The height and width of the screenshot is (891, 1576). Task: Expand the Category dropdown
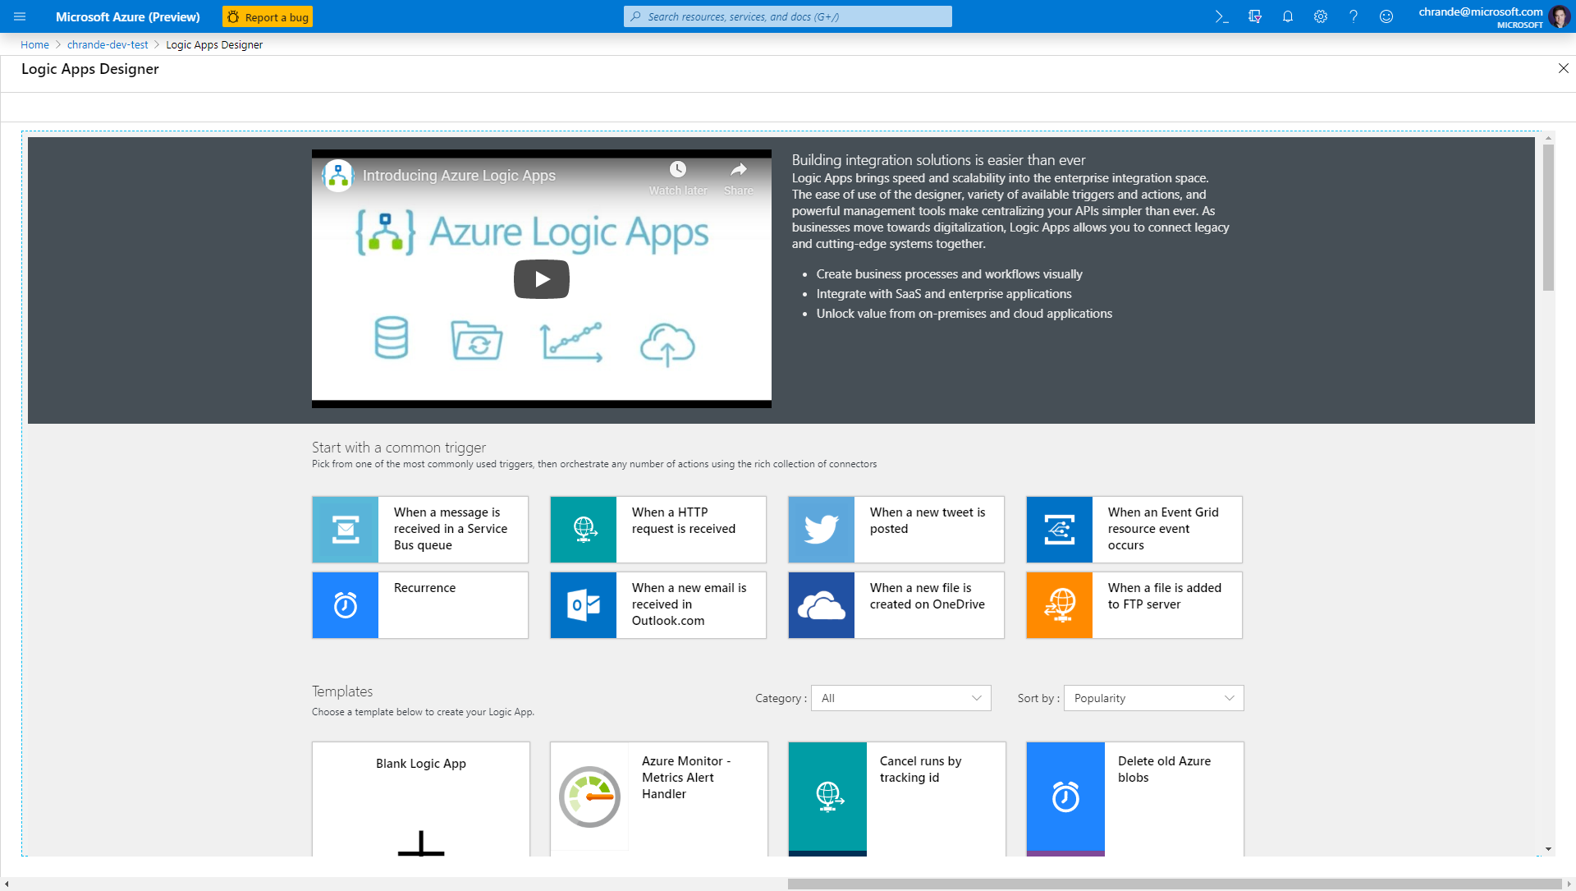point(901,698)
